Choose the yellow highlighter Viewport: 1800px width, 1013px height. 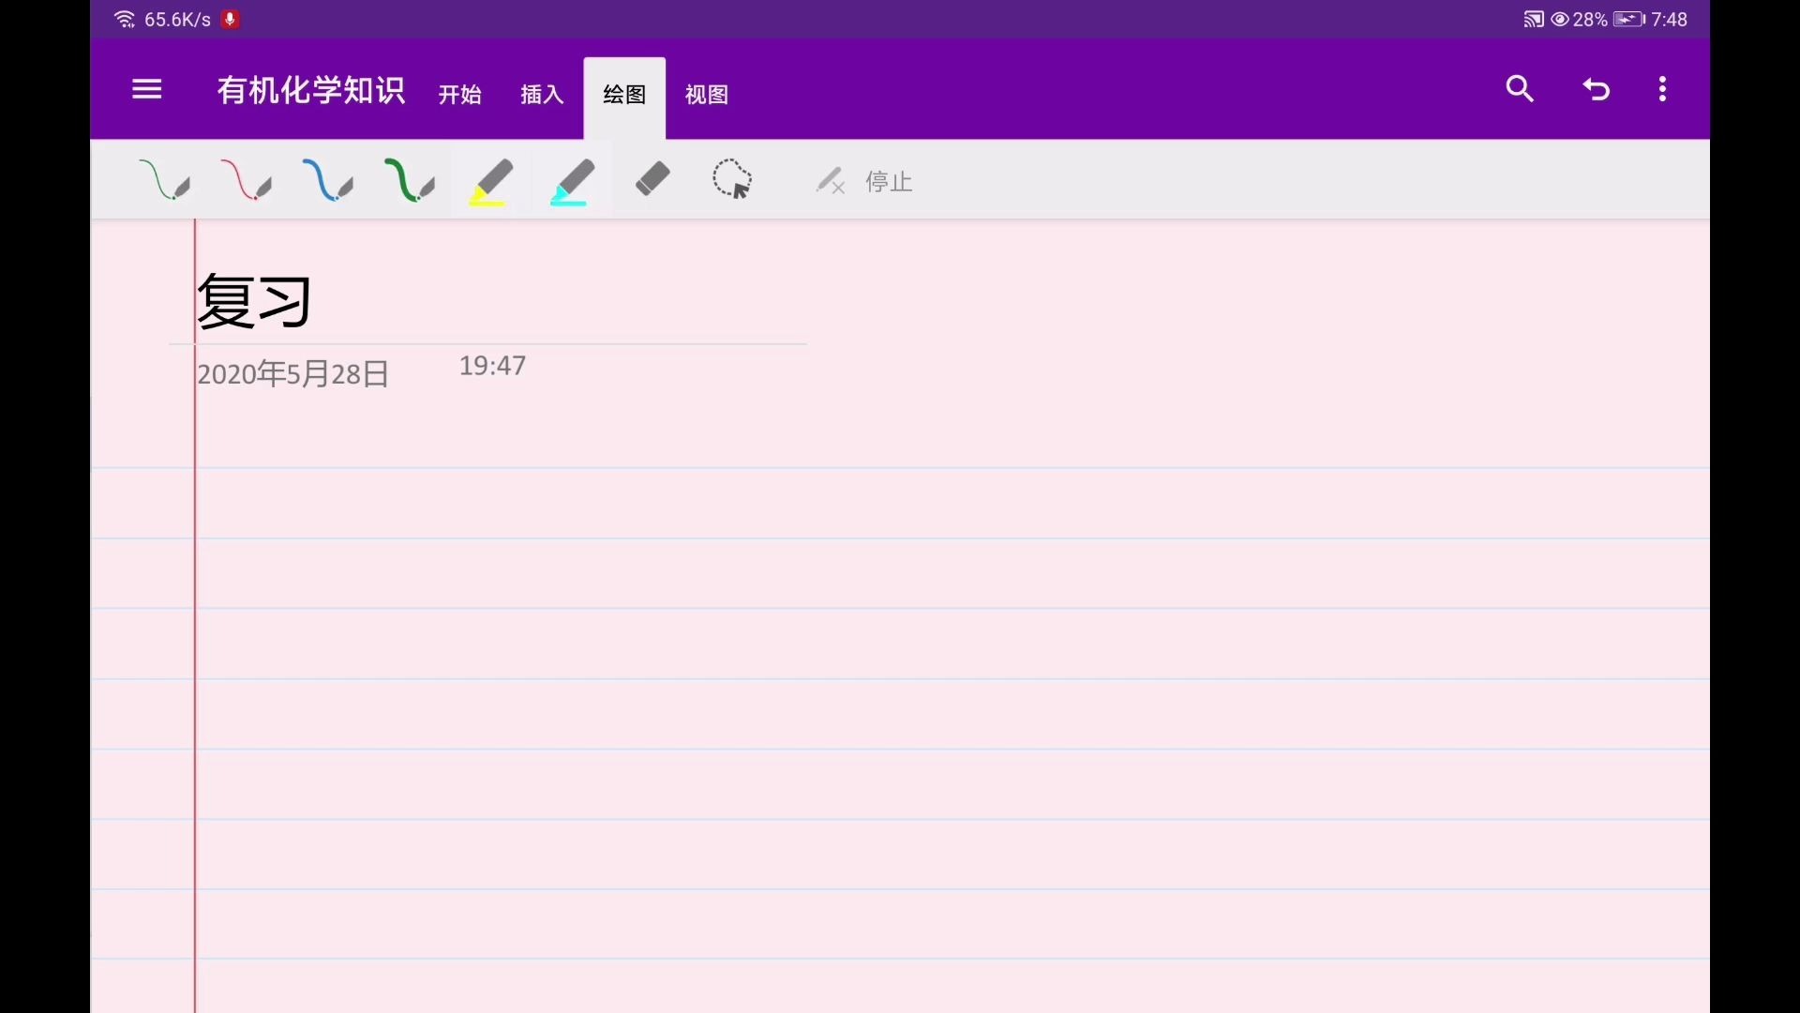coord(491,181)
